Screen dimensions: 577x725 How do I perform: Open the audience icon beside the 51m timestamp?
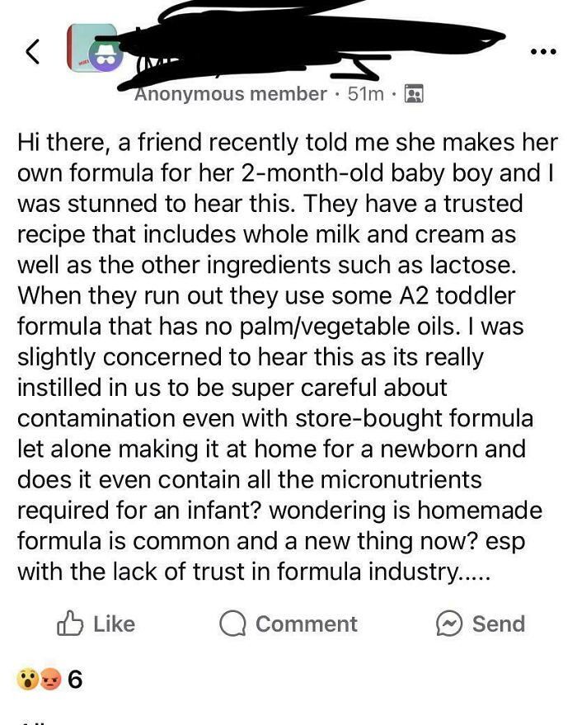click(x=412, y=93)
